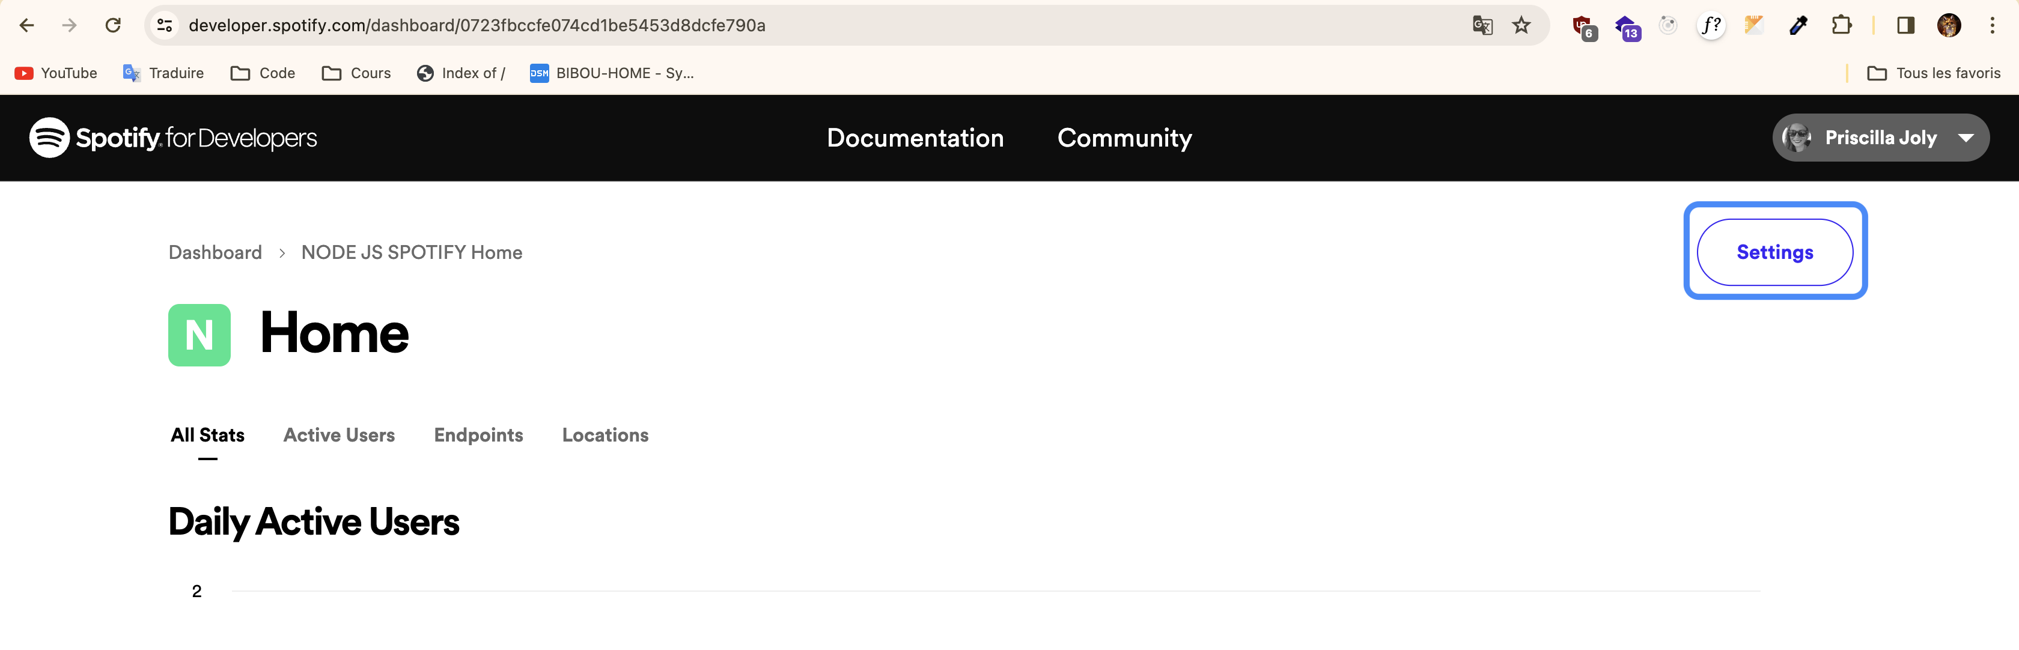
Task: Open the Tous les favoris folder
Action: 1934,73
